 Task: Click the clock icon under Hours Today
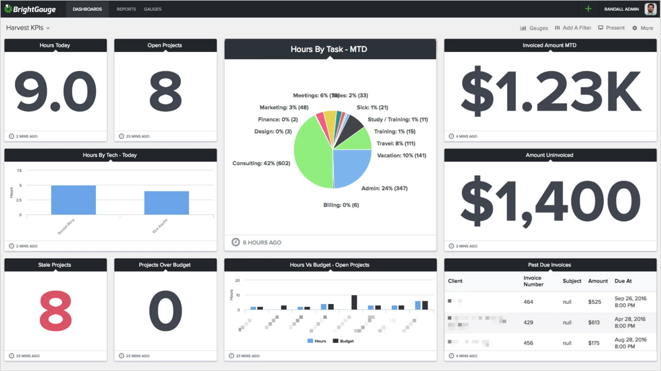click(11, 136)
